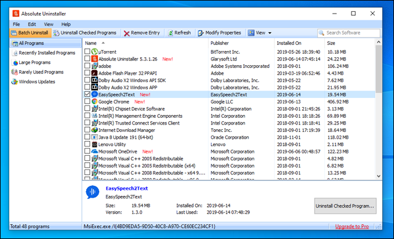
Task: Click the Uninstall Checked Program... button
Action: [x=345, y=206]
